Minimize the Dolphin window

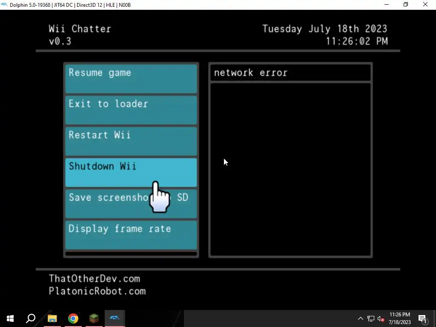pos(387,5)
